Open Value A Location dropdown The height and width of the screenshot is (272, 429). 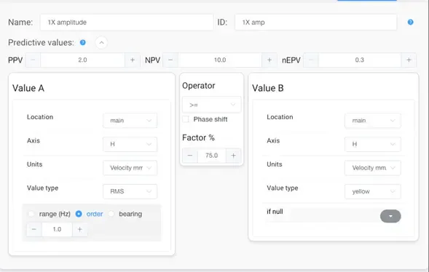point(130,121)
